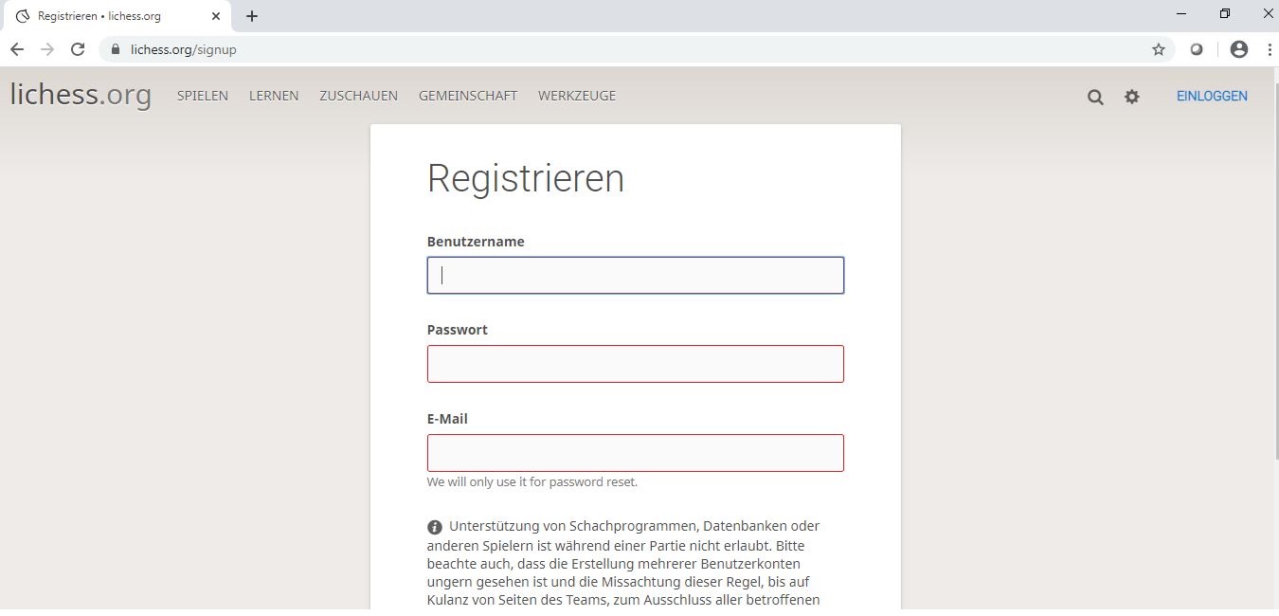Screen dimensions: 1279x616
Task: Open the Chrome three-dot menu
Action: (x=1269, y=49)
